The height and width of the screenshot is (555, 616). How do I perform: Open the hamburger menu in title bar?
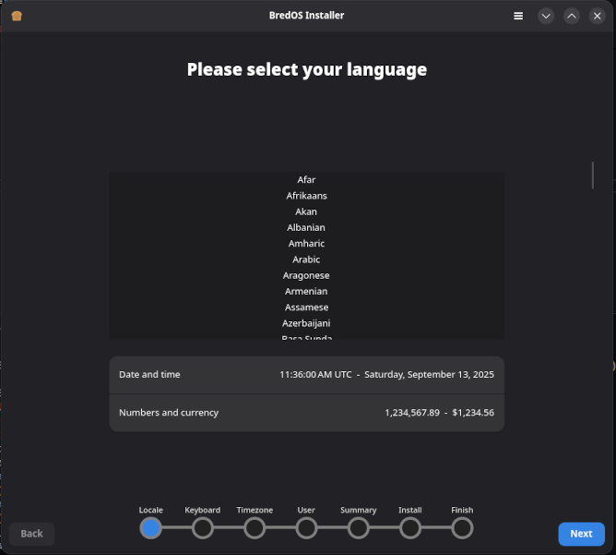[518, 16]
